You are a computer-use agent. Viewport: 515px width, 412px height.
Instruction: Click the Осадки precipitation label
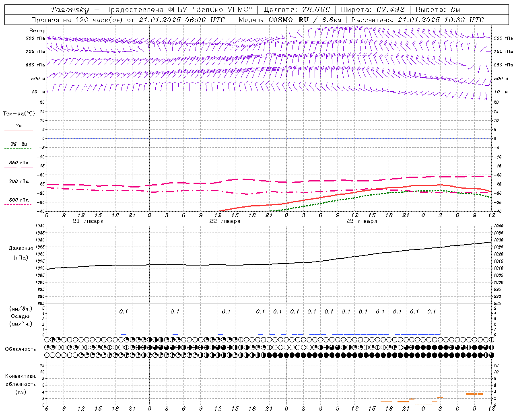coord(21,316)
